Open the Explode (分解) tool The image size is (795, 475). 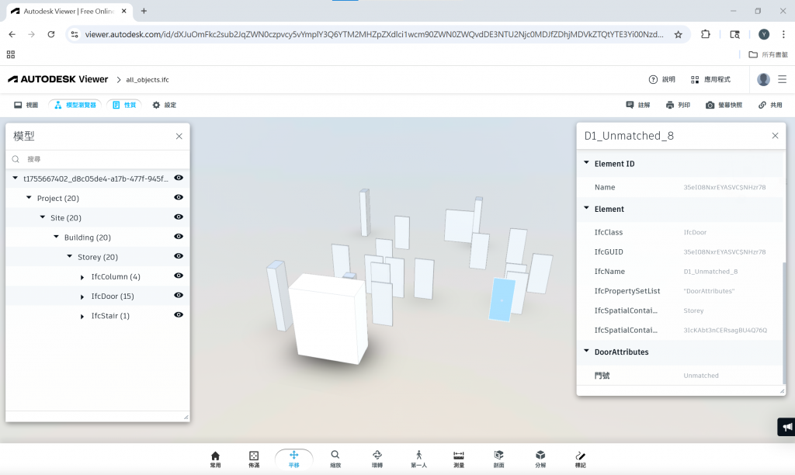(x=540, y=459)
